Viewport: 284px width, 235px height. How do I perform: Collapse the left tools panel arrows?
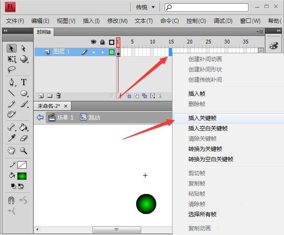(6, 30)
